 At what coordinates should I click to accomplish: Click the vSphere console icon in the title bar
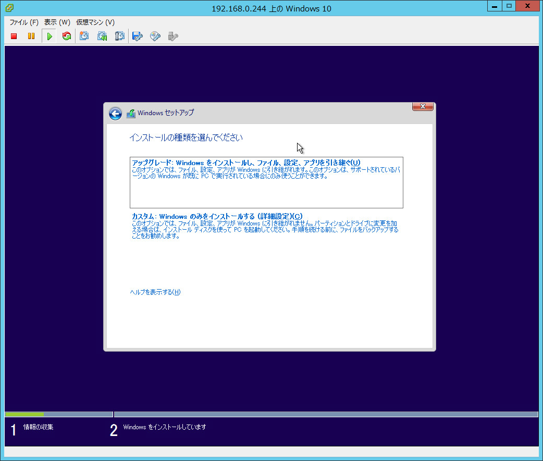(9, 8)
